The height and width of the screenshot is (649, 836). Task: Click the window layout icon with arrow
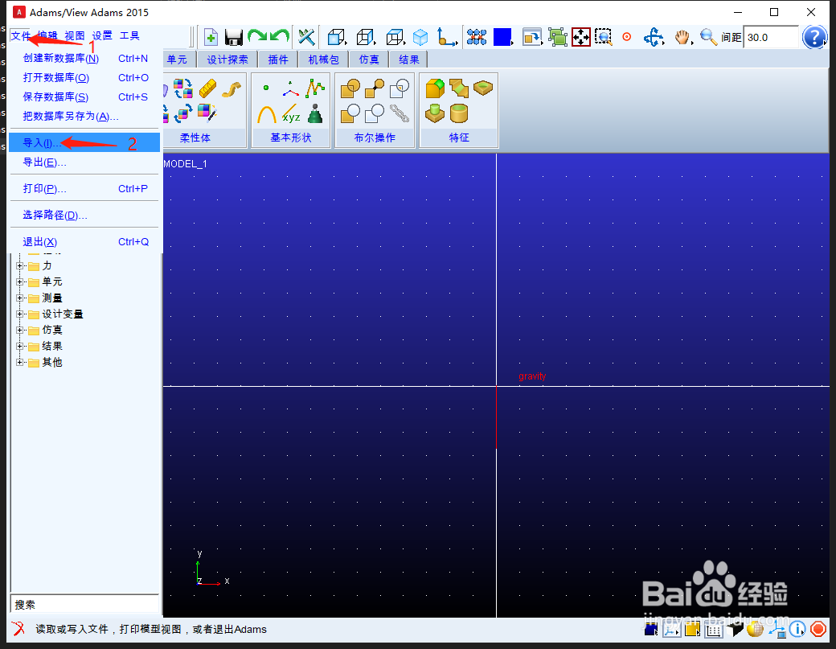coord(532,37)
